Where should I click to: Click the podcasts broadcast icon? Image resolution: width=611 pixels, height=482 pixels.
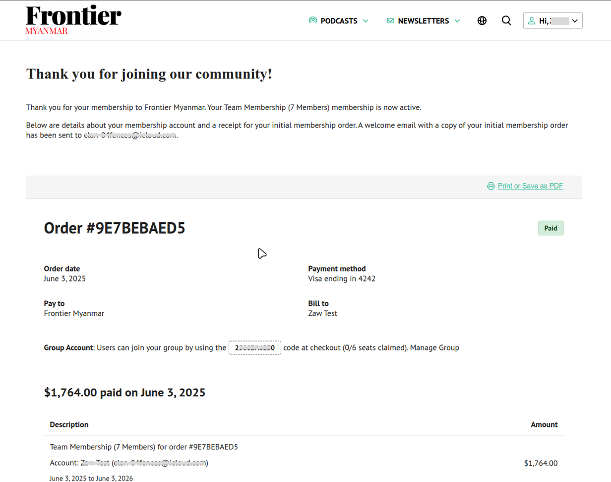click(312, 21)
